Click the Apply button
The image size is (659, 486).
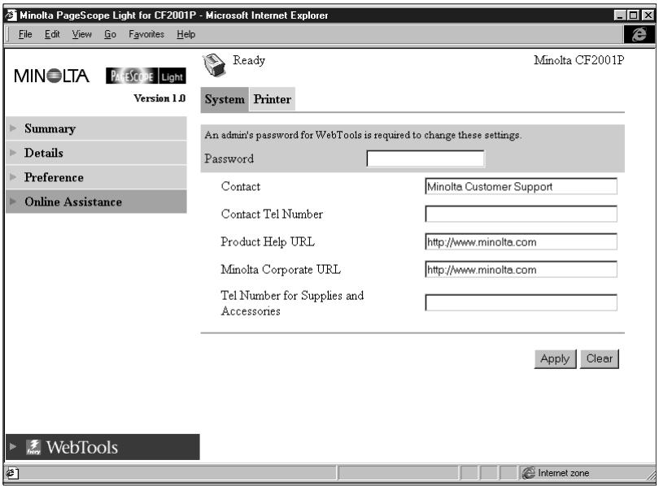tap(555, 359)
